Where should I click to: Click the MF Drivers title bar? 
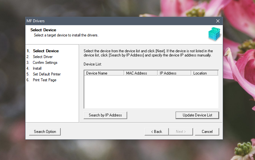113,21
